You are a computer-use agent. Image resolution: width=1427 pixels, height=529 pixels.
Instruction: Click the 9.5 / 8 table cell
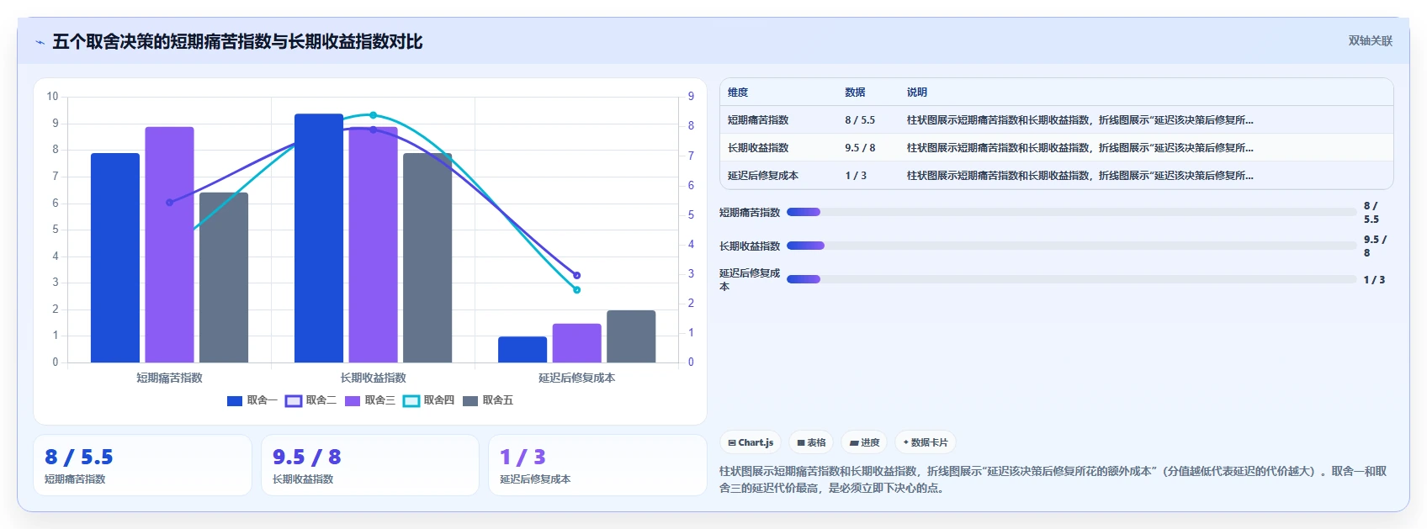(x=860, y=148)
